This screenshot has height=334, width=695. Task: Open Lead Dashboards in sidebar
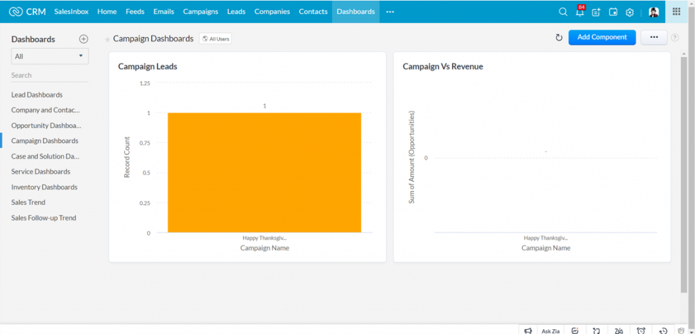(37, 95)
